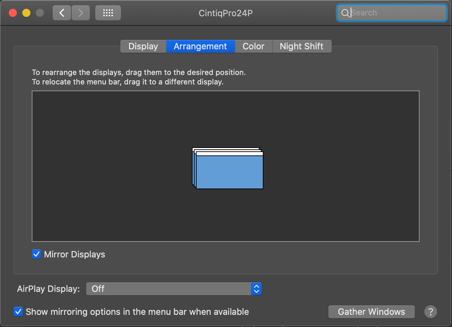This screenshot has width=452, height=327.
Task: Click the magnifier icon in search field
Action: pyautogui.click(x=345, y=13)
